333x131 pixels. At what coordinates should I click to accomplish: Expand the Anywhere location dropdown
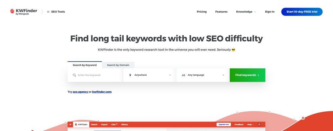150,75
